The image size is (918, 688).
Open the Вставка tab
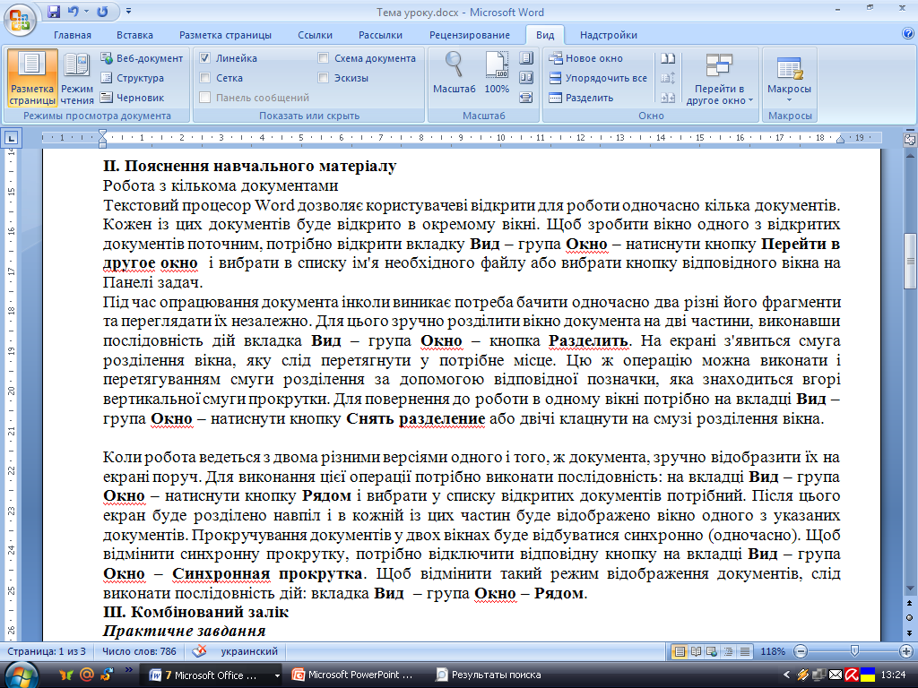tap(134, 35)
